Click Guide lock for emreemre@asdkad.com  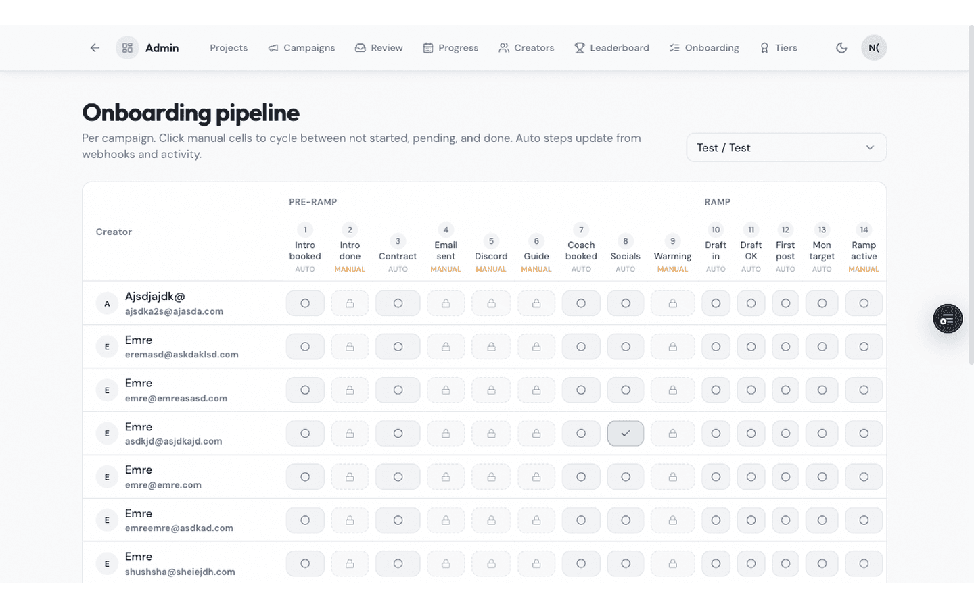point(536,520)
